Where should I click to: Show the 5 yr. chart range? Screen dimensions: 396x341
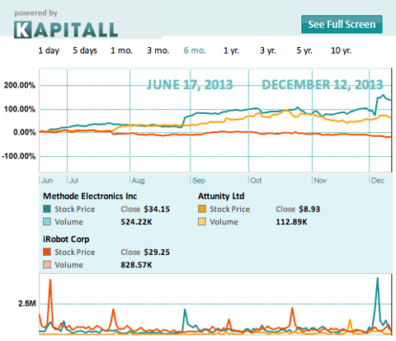[x=304, y=50]
